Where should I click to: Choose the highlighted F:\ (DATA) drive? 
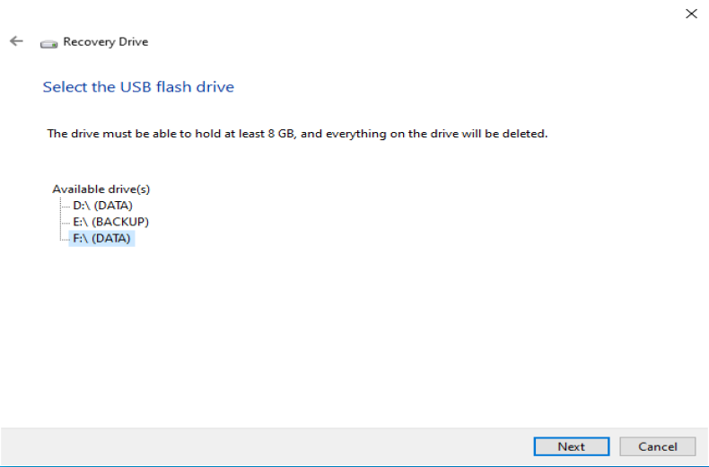coord(101,238)
